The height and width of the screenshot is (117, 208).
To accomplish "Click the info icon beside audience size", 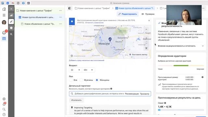I will [202, 77].
